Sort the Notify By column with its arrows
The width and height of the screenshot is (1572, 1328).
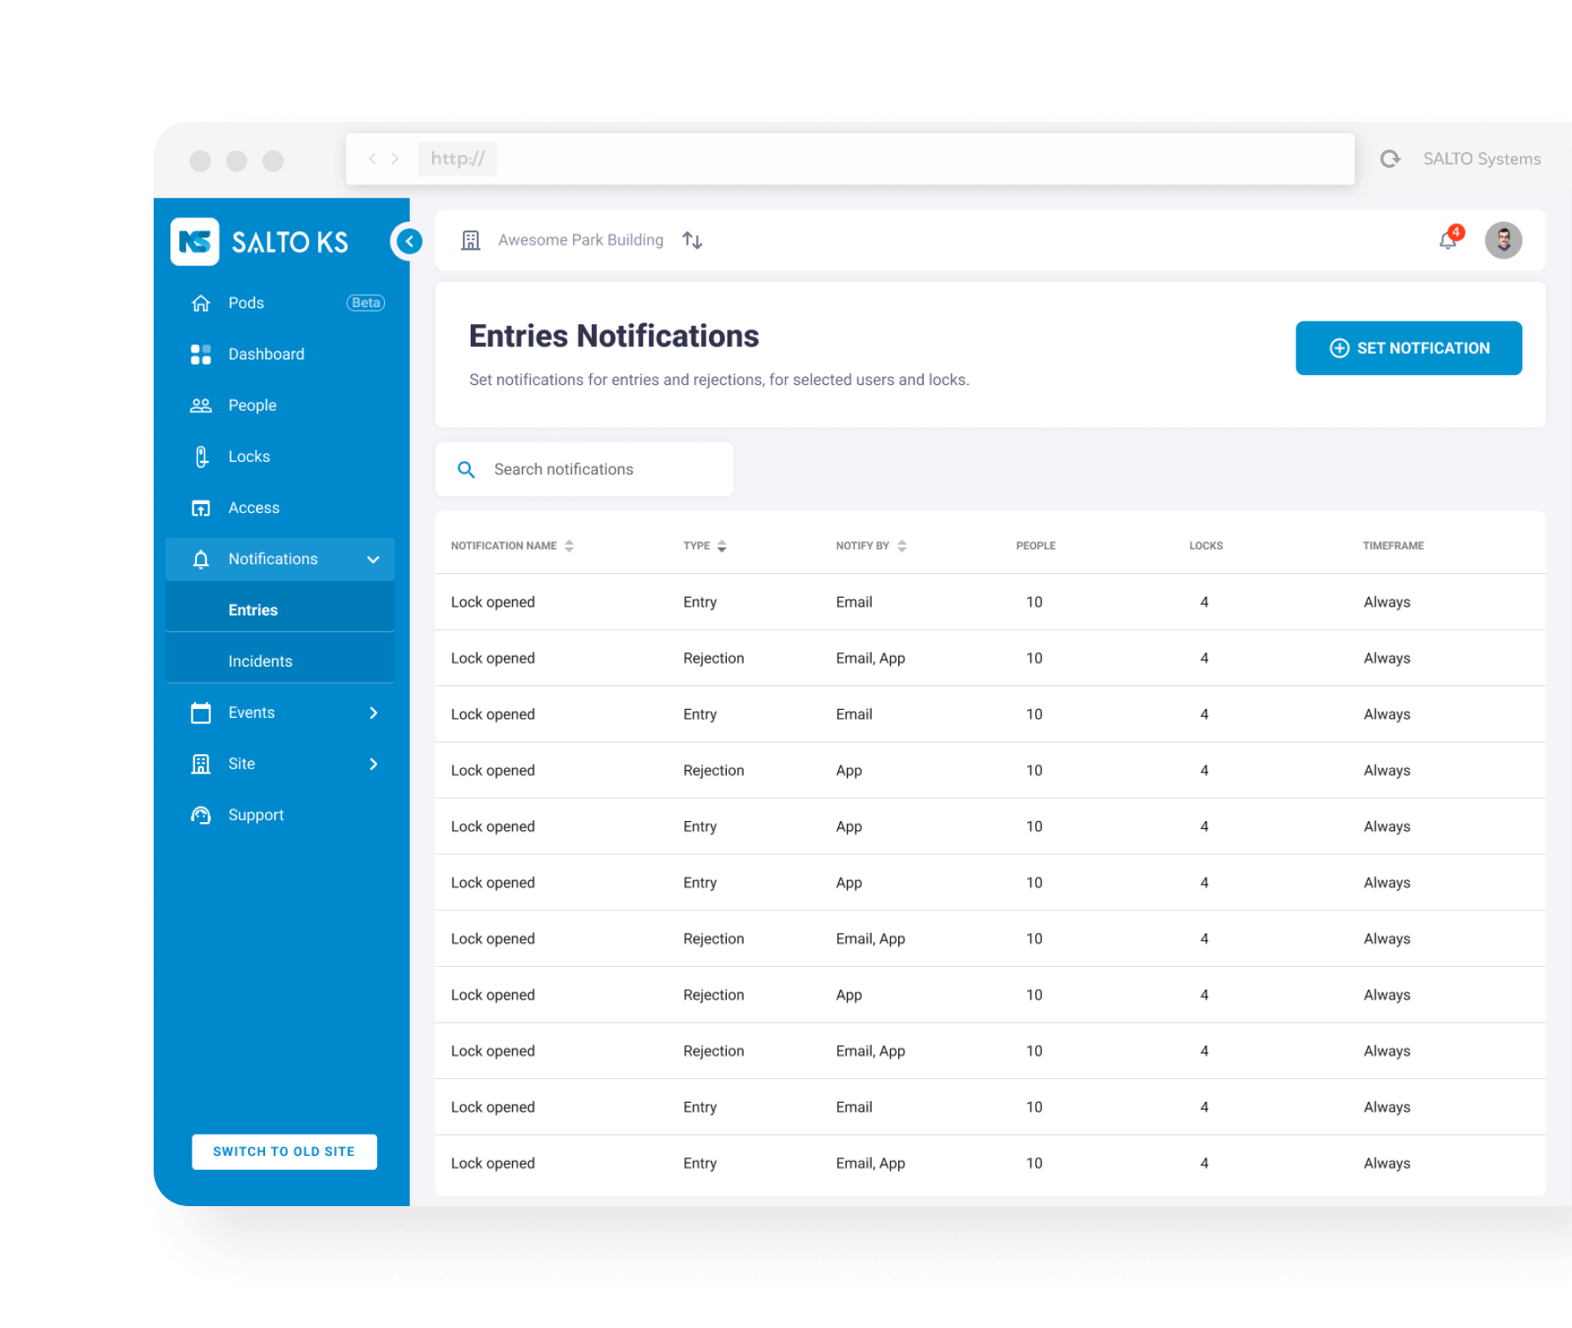click(902, 546)
